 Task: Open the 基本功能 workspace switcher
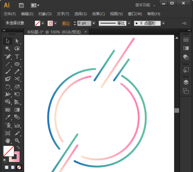145,5
